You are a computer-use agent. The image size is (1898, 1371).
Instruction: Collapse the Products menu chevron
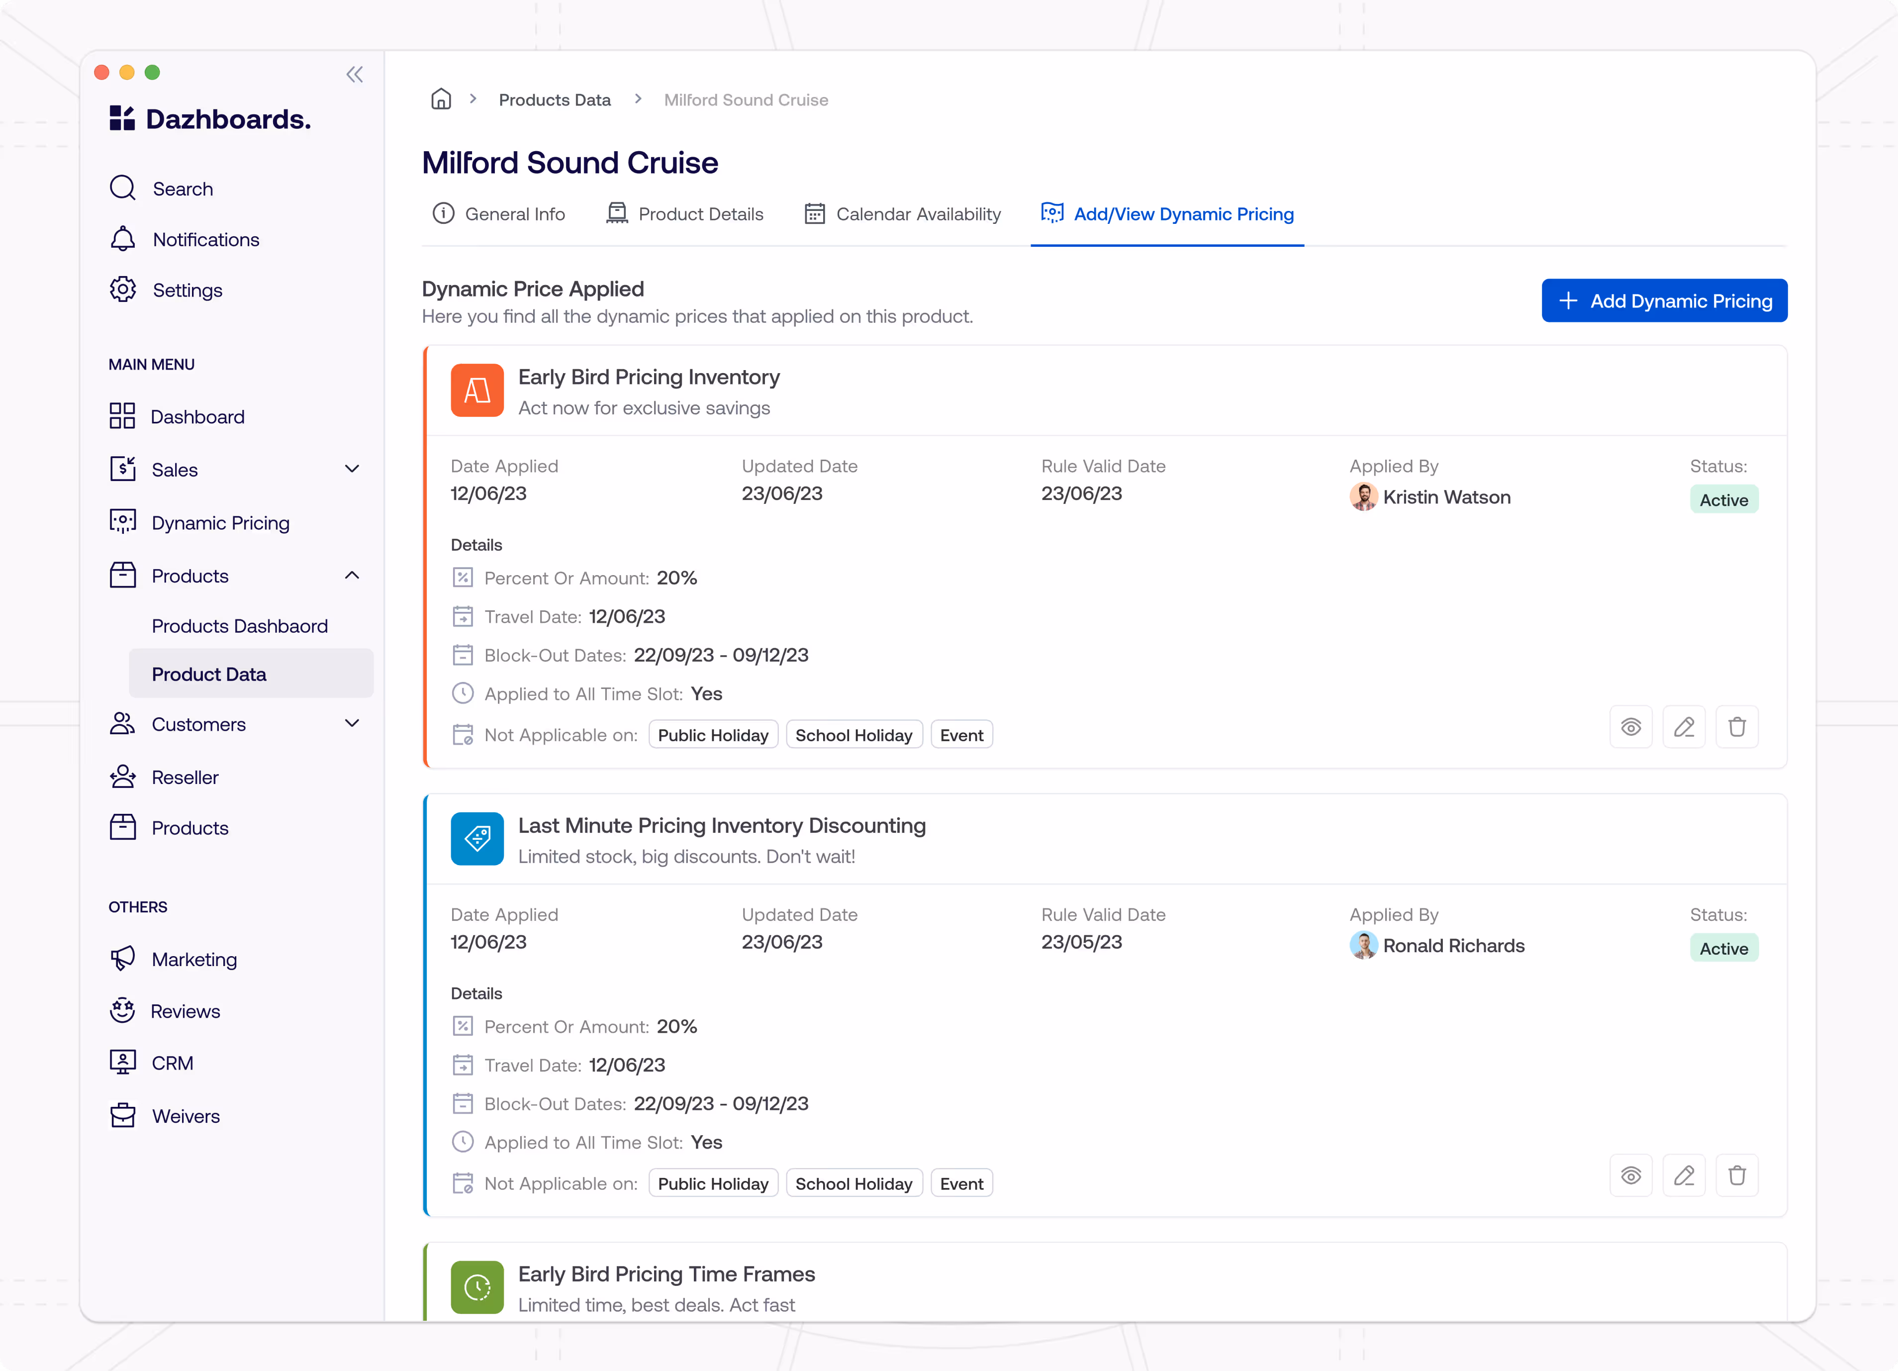352,575
